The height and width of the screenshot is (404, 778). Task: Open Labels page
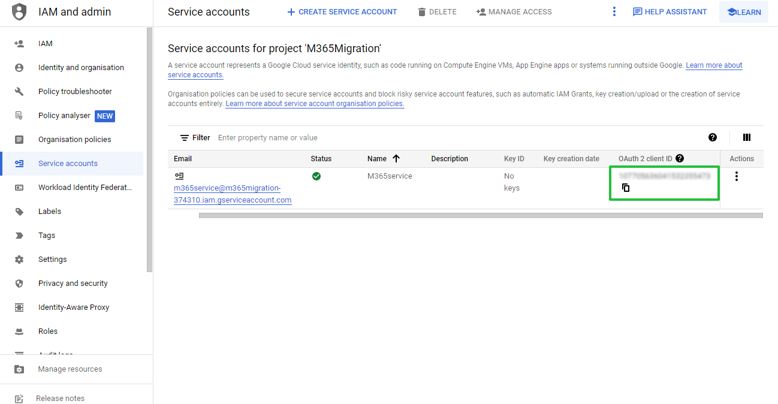pos(50,212)
